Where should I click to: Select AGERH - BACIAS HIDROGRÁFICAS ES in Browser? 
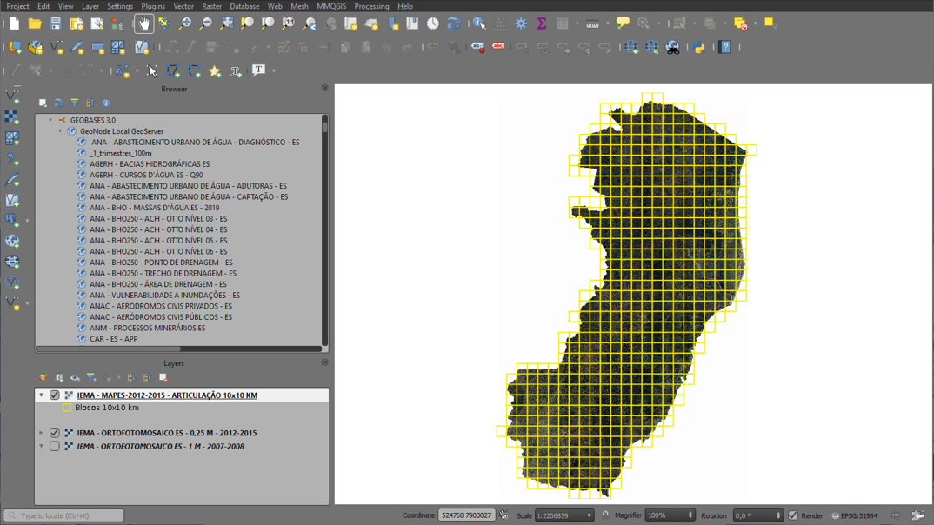150,163
